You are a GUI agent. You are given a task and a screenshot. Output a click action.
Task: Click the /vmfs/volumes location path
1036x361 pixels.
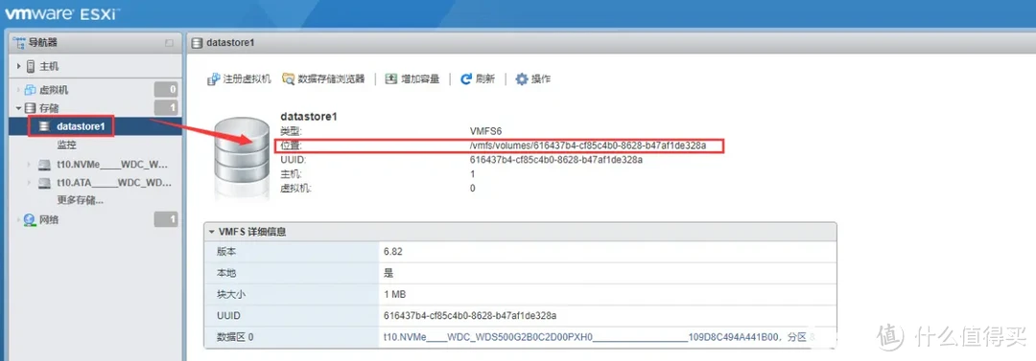[x=588, y=146]
